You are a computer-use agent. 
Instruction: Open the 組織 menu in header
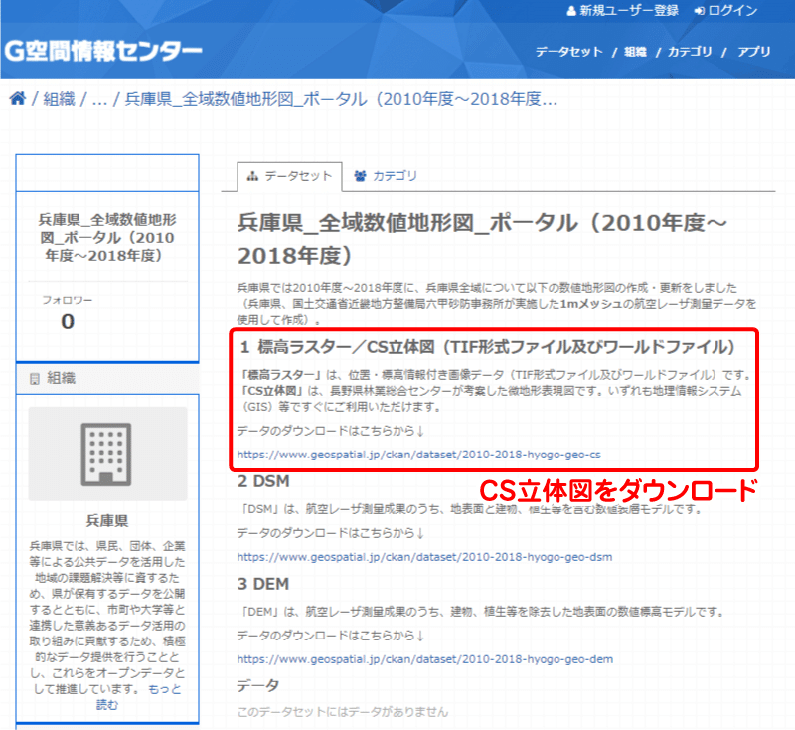635,52
